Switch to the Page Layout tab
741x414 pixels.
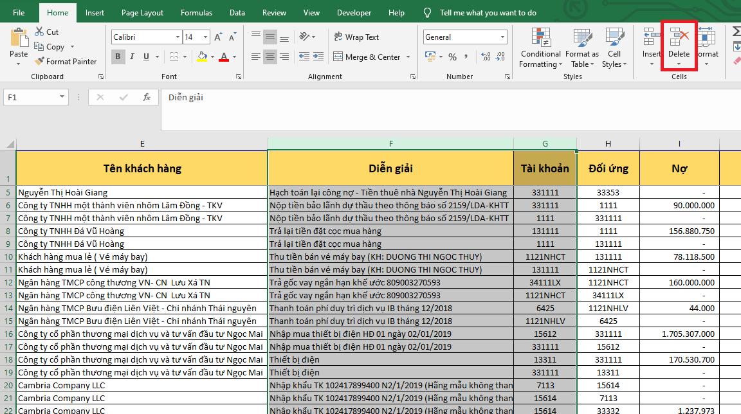coord(142,13)
